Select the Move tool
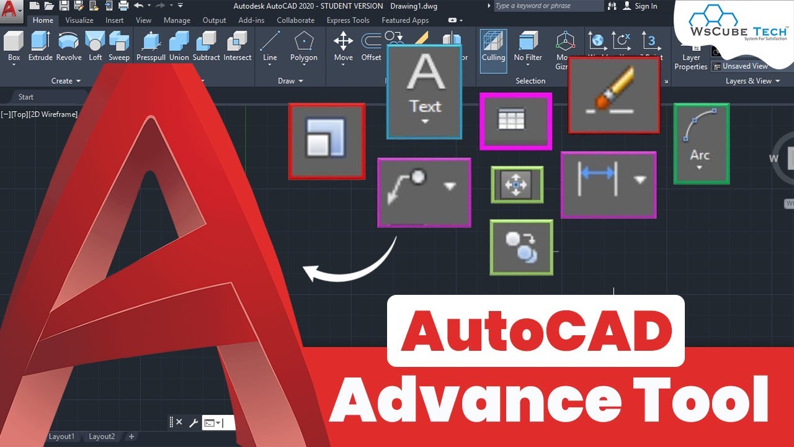Image resolution: width=794 pixels, height=447 pixels. click(343, 46)
